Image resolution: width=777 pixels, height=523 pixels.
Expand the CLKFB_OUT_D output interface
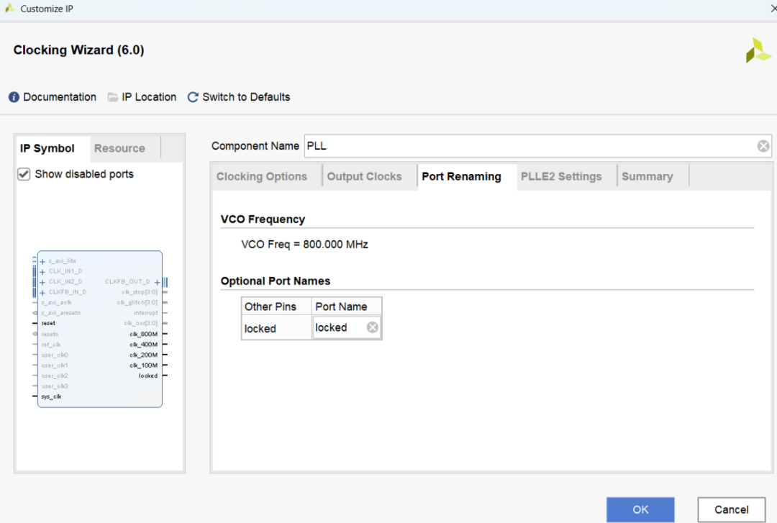pyautogui.click(x=157, y=282)
